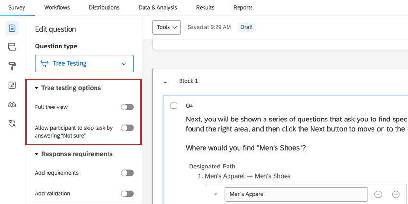Open Look and feel paint roller icon
408x204 pixels.
tap(12, 66)
